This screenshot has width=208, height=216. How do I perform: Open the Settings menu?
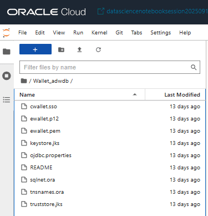(x=161, y=33)
